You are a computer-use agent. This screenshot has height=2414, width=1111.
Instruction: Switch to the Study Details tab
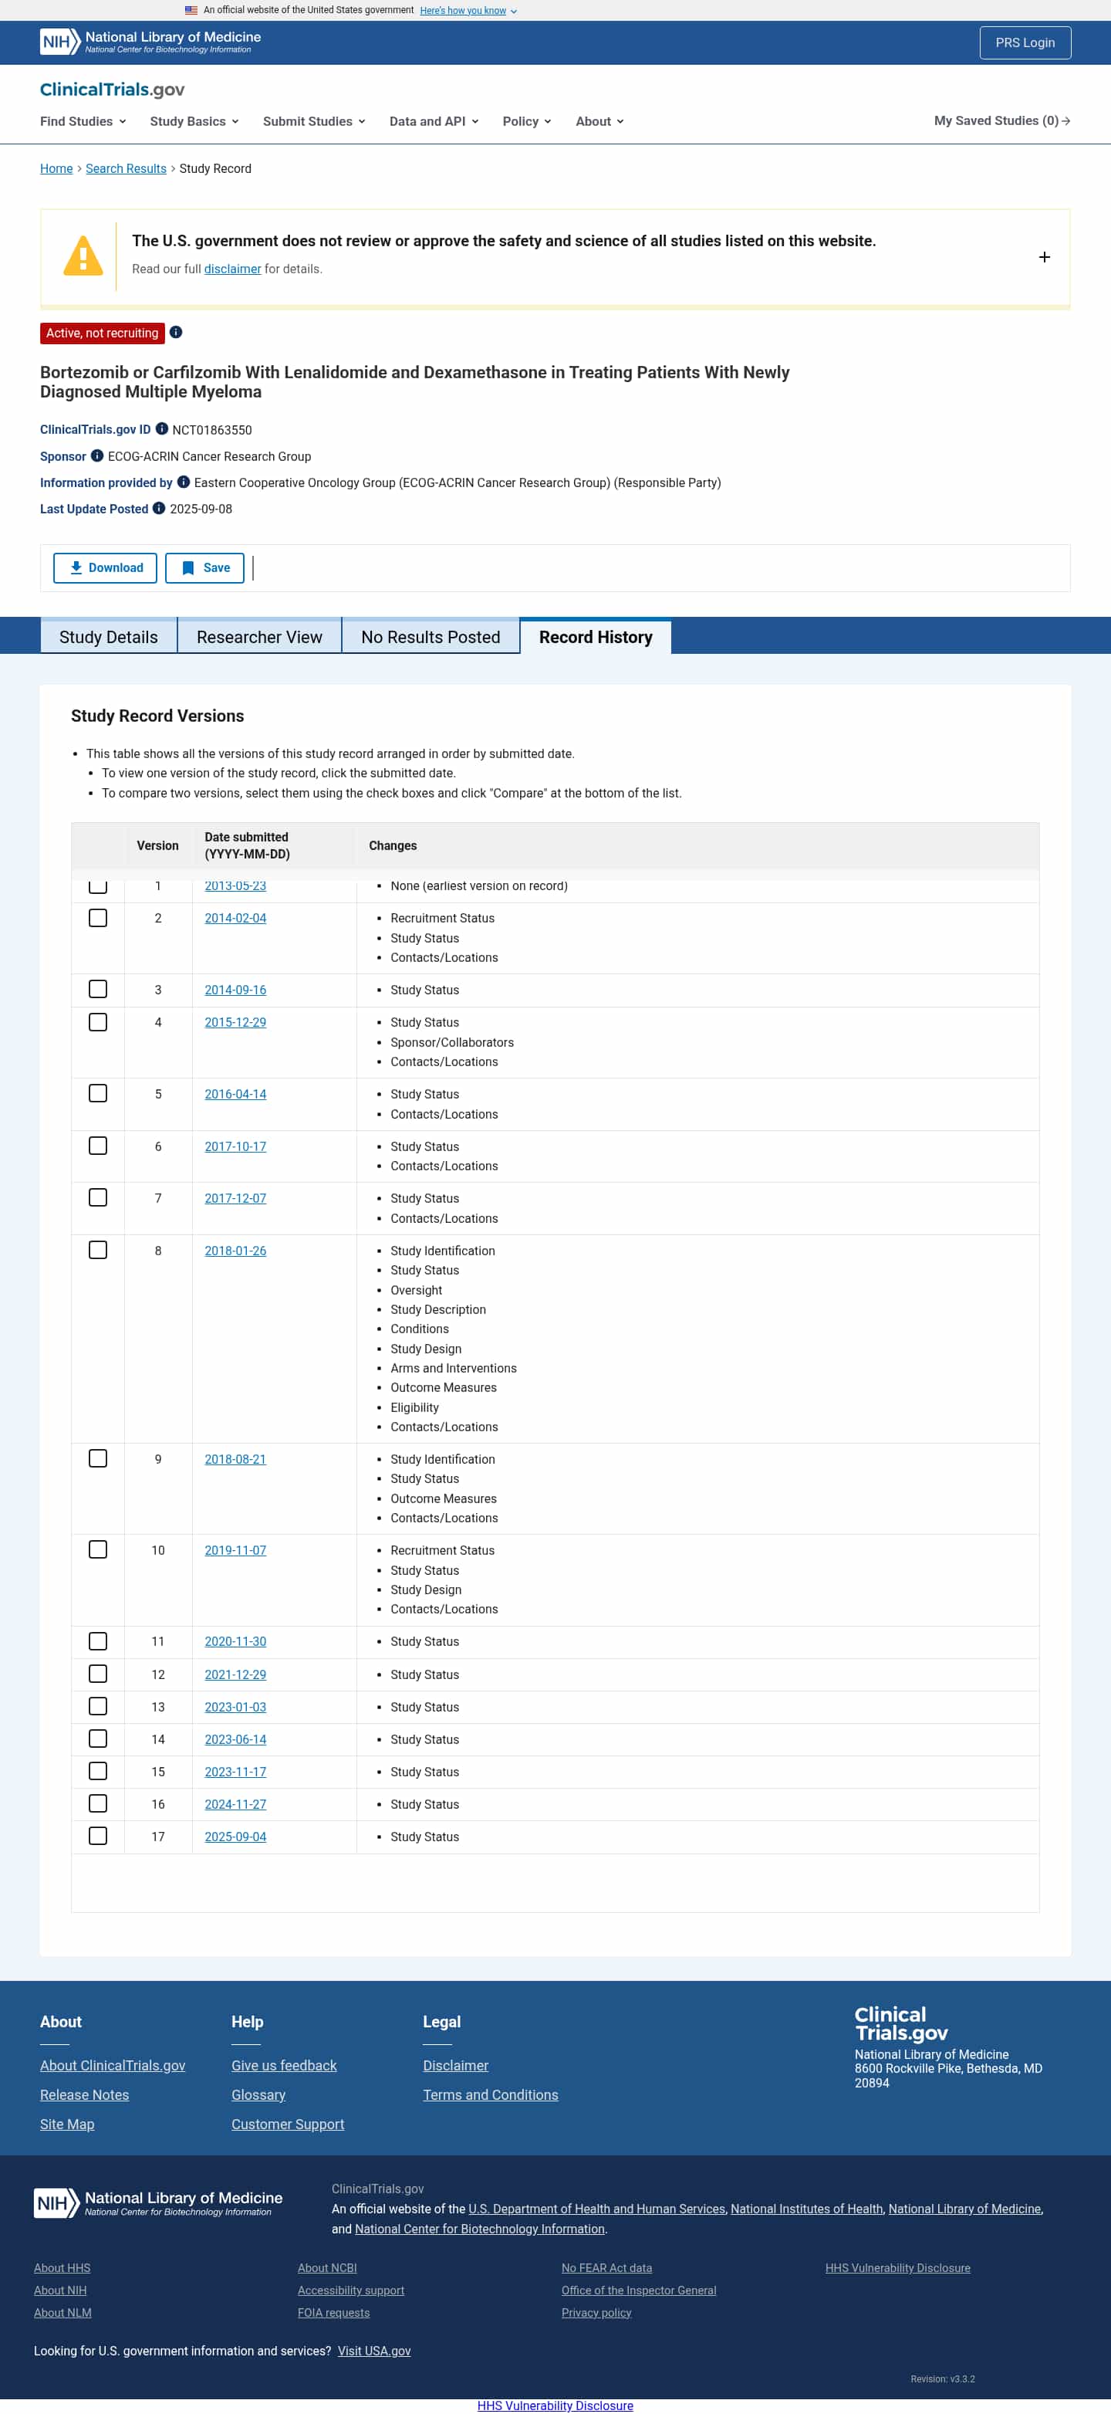(109, 637)
